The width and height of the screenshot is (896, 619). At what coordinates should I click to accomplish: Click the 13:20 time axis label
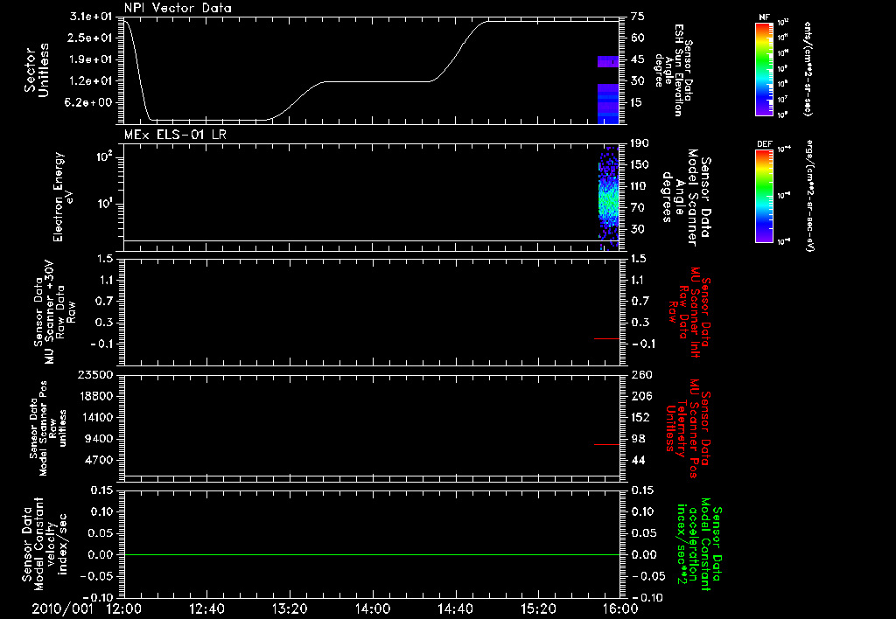[290, 609]
